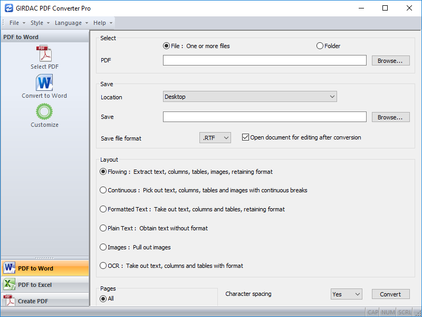Open the Customize gear icon

(44, 111)
